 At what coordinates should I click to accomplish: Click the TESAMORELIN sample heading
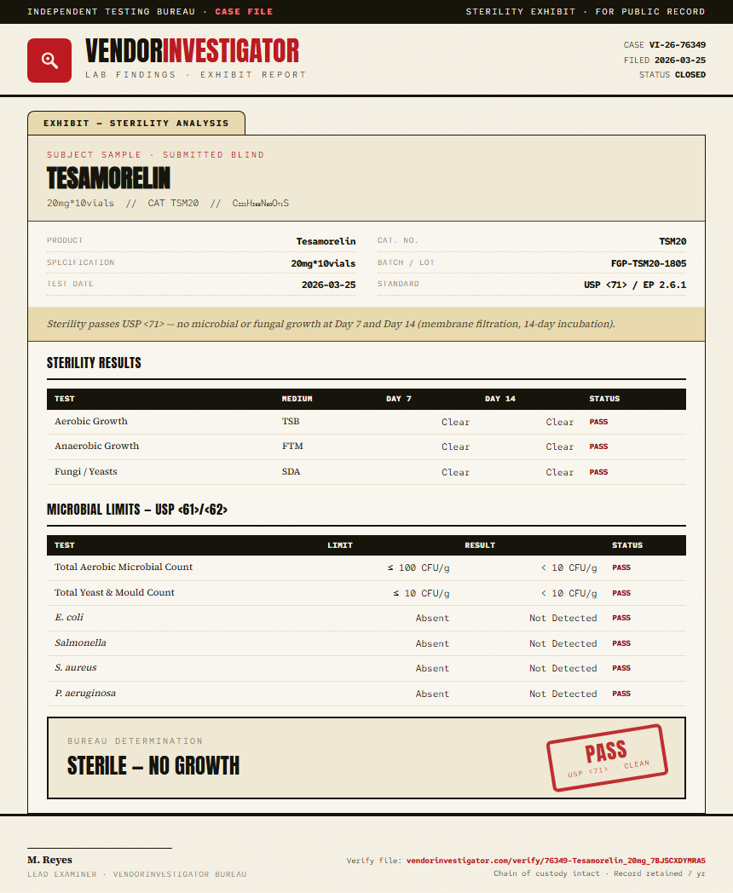pos(108,178)
